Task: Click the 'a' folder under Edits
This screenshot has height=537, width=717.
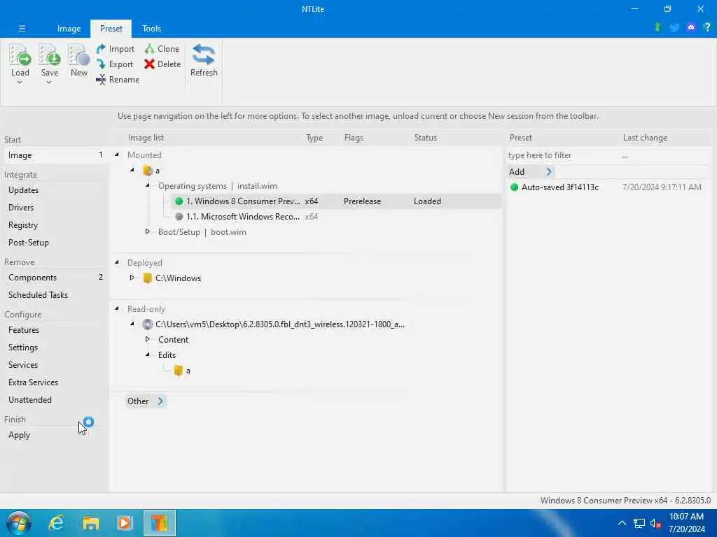Action: [x=179, y=371]
